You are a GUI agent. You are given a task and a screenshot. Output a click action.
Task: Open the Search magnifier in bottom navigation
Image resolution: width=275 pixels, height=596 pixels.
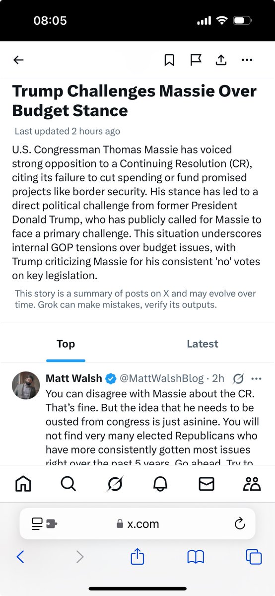(x=69, y=483)
